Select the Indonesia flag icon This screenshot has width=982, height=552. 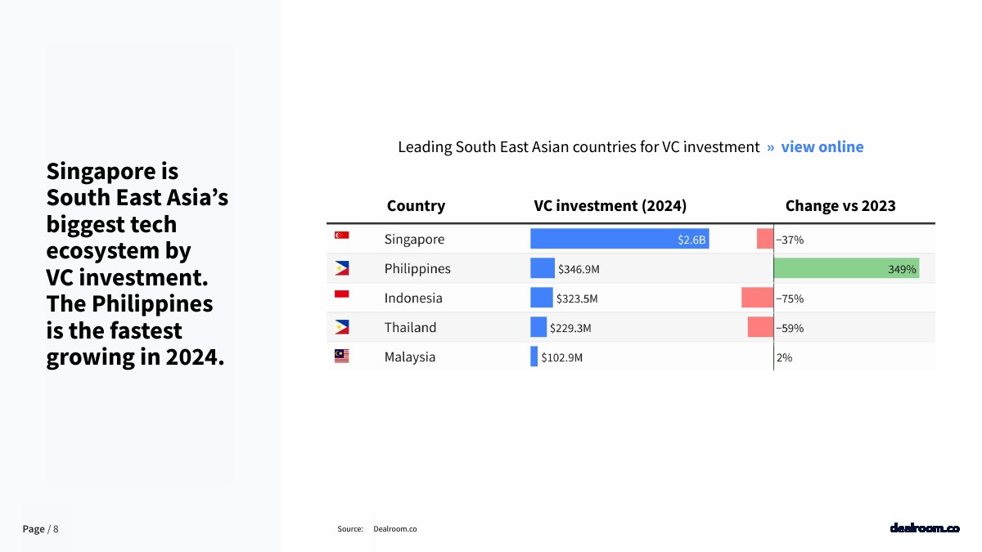pos(341,294)
